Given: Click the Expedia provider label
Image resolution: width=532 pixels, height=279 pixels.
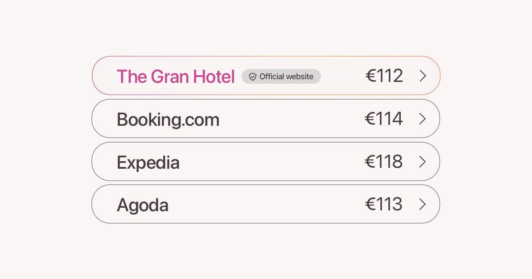Looking at the screenshot, I should tap(148, 162).
